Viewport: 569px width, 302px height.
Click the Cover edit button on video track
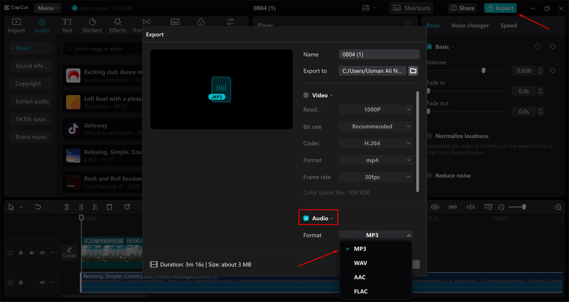[x=69, y=252]
